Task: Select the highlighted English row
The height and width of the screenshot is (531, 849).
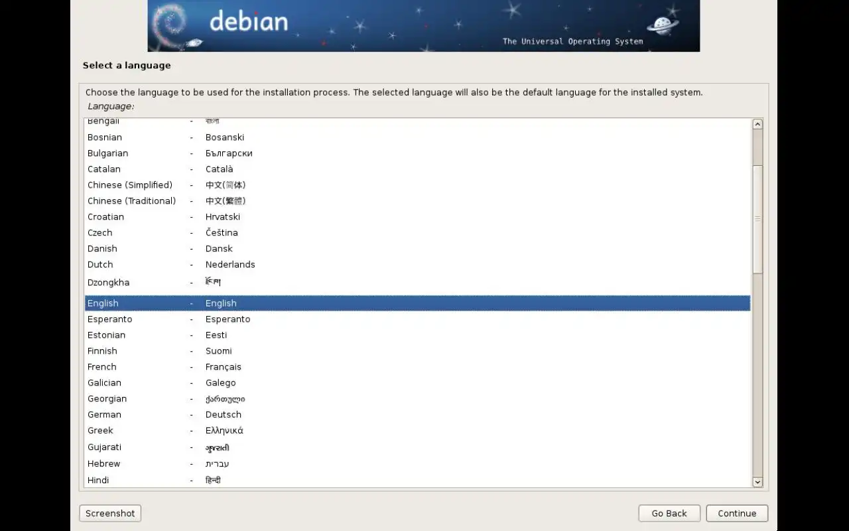Action: (418, 303)
